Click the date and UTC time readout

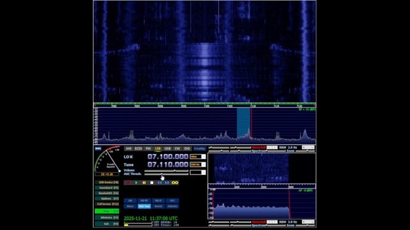tap(151, 218)
